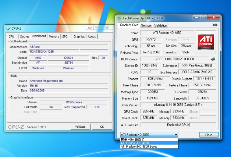The width and height of the screenshot is (231, 157).
Task: Switch to the Sensors tab in GPU-Z
Action: 146,26
